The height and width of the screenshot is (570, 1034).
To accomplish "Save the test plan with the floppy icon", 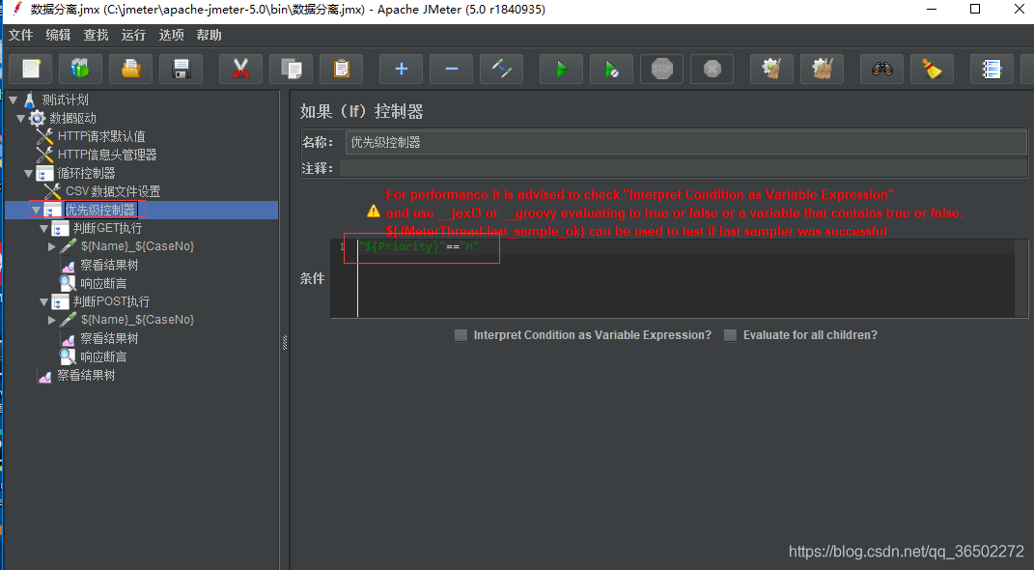I will (x=181, y=69).
